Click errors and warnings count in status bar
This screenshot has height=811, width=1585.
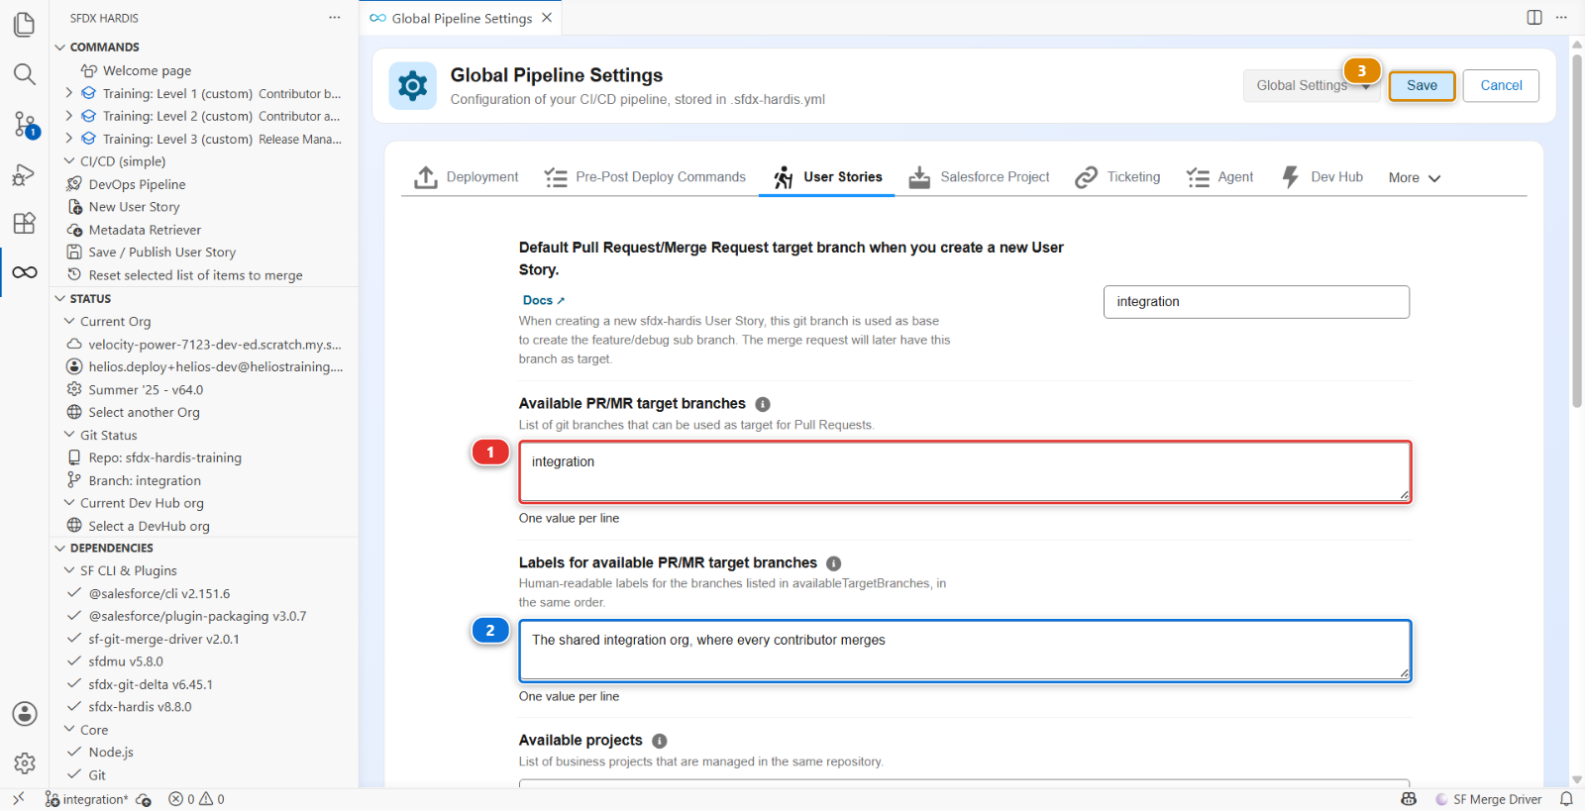pos(196,799)
